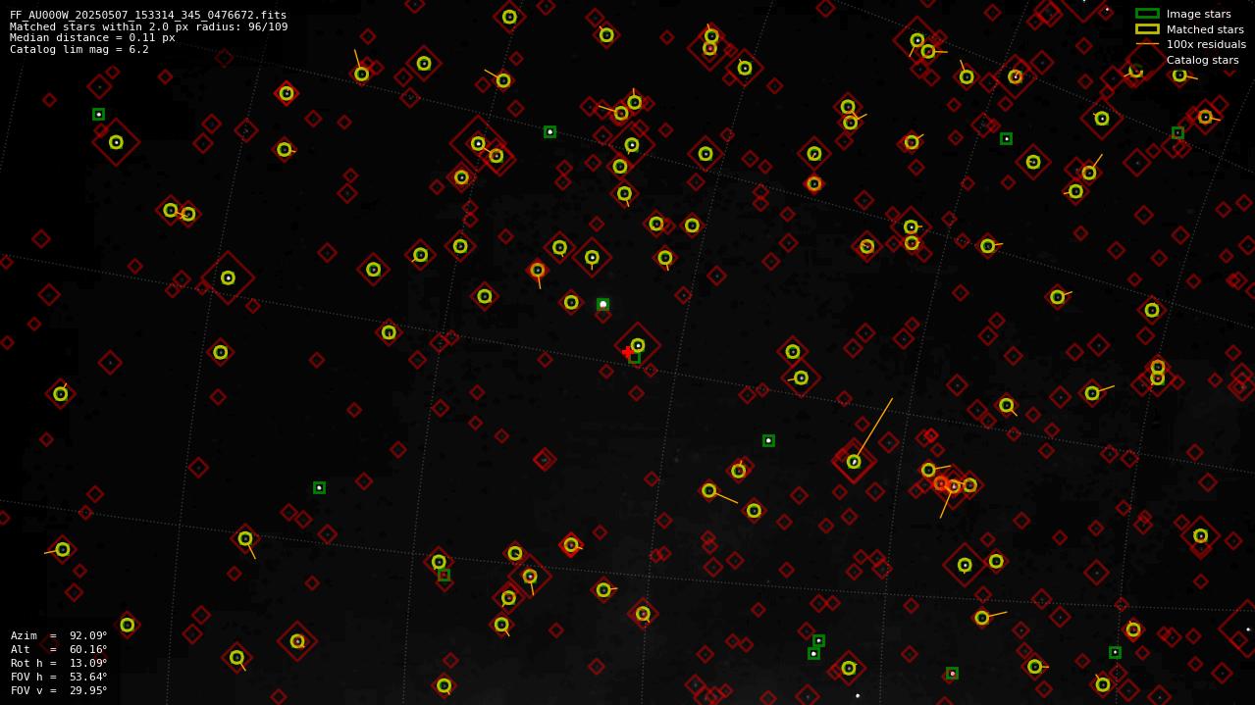The height and width of the screenshot is (705, 1255).
Task: Click the "Alt = 60.16°" readout
Action: (x=59, y=649)
